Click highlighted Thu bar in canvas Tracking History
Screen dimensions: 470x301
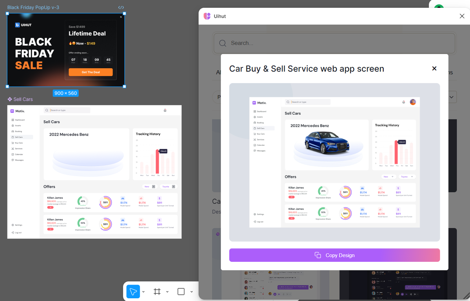(157, 161)
